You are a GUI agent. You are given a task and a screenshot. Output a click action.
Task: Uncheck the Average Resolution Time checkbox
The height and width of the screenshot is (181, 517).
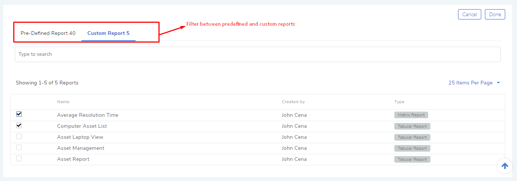19,114
